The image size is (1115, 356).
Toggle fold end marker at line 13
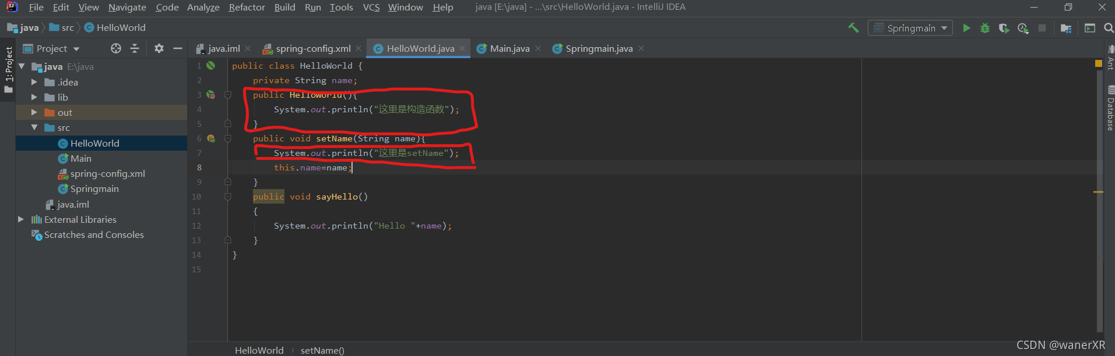(228, 240)
